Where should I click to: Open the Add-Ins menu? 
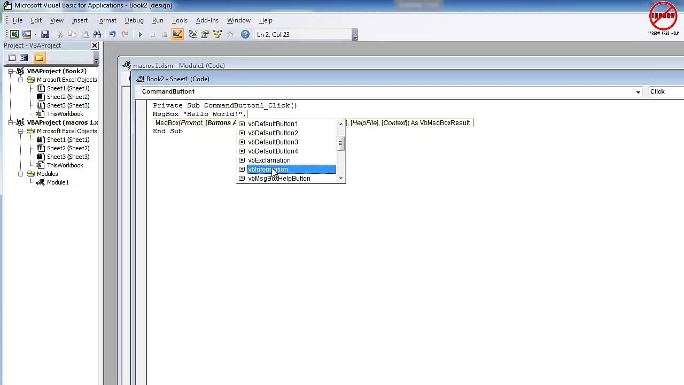tap(207, 20)
